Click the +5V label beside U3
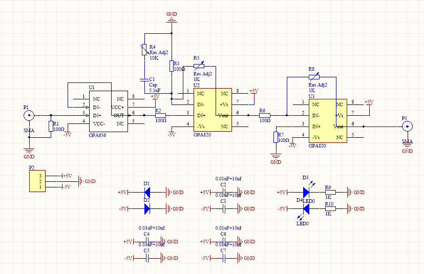424x274 pixels. [369, 102]
